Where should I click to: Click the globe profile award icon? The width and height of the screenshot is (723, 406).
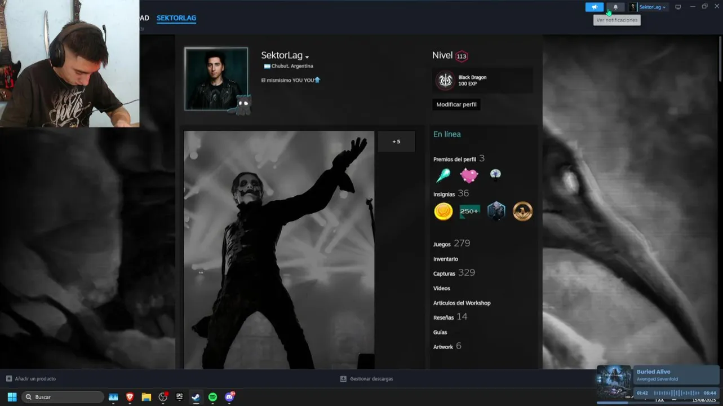click(x=495, y=174)
